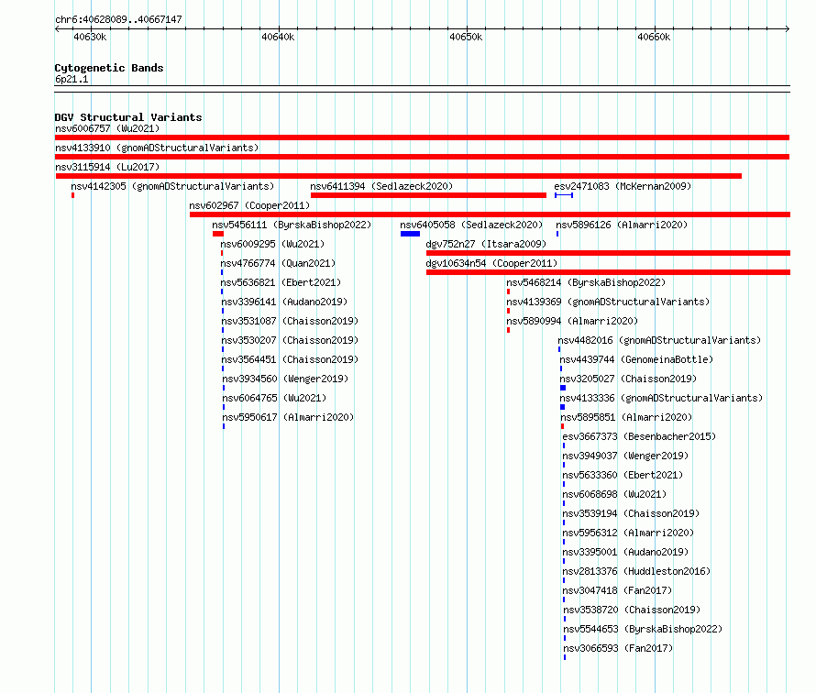Open nsv5950617 (Almarri2020) label

point(288,417)
